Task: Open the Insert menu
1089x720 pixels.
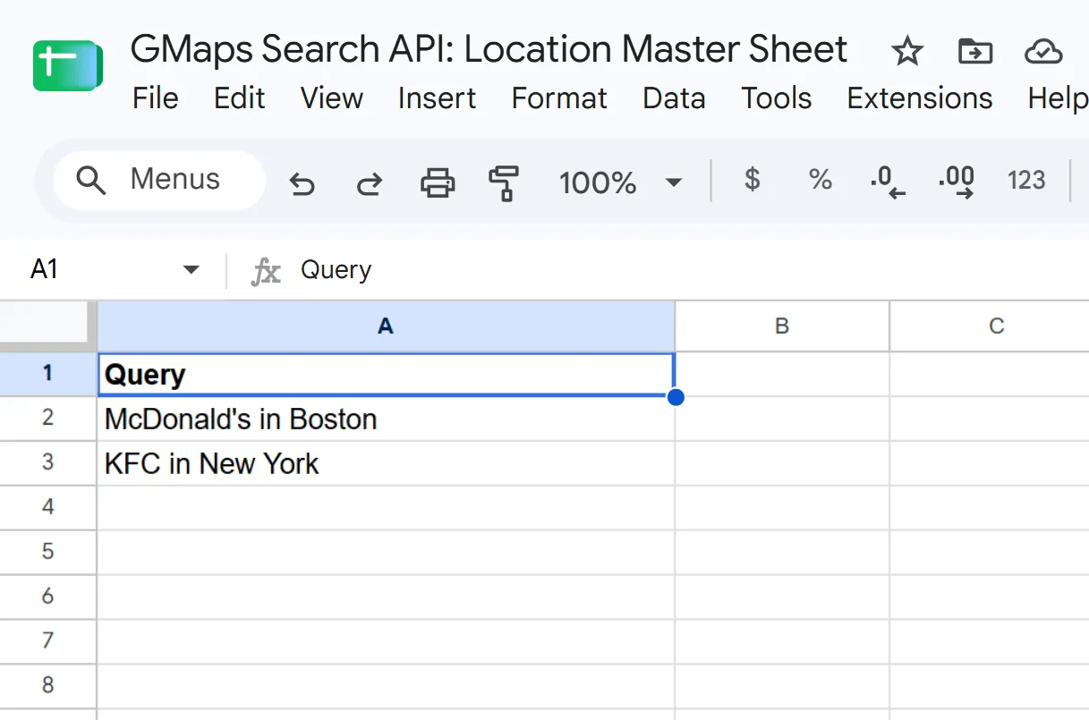Action: point(437,98)
